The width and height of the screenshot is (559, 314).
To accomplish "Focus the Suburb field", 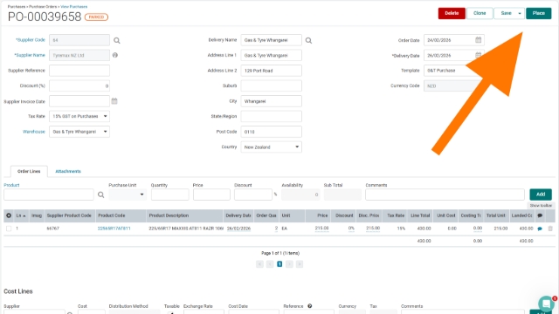I will [x=271, y=85].
